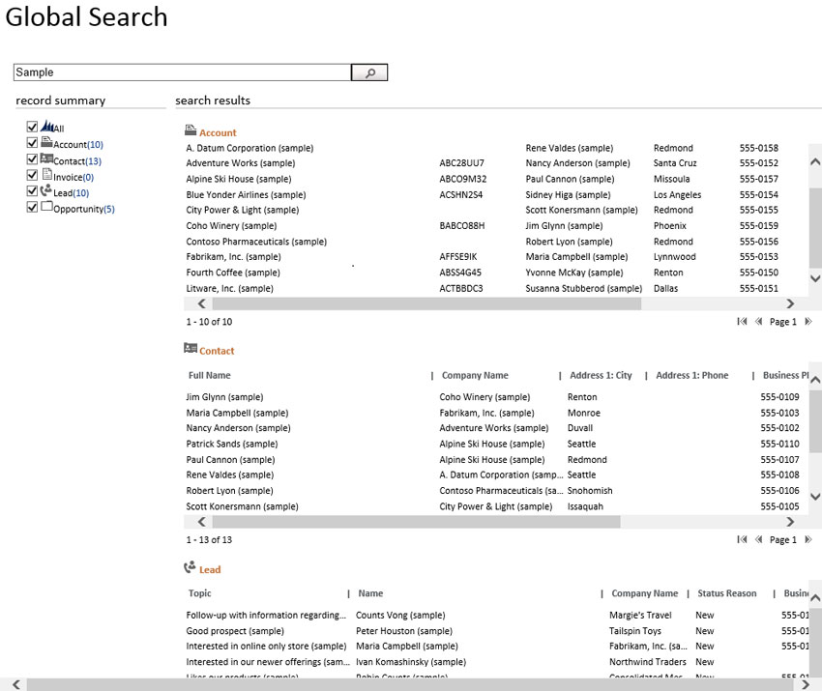Go to first page in Account results

coord(742,322)
